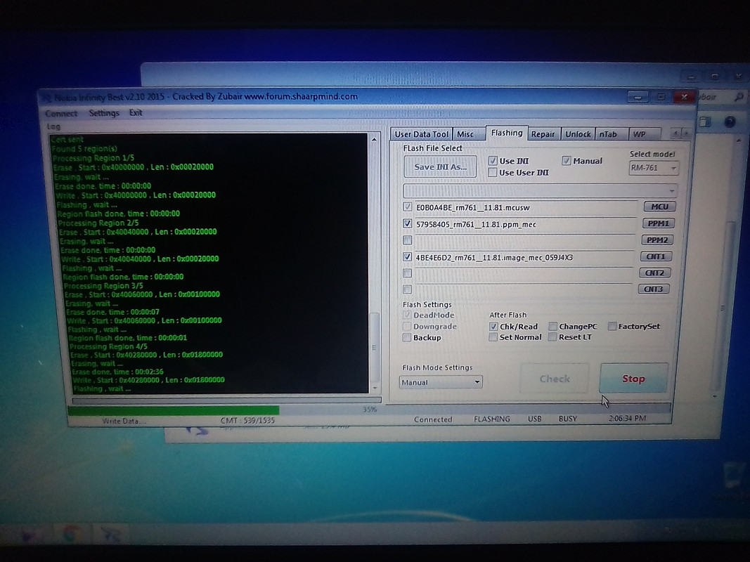This screenshot has width=750, height=562.
Task: Click the Chrome icon in the taskbar
Action: 70,533
